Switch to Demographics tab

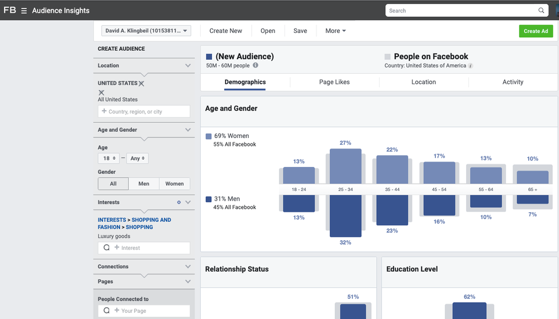pos(245,82)
